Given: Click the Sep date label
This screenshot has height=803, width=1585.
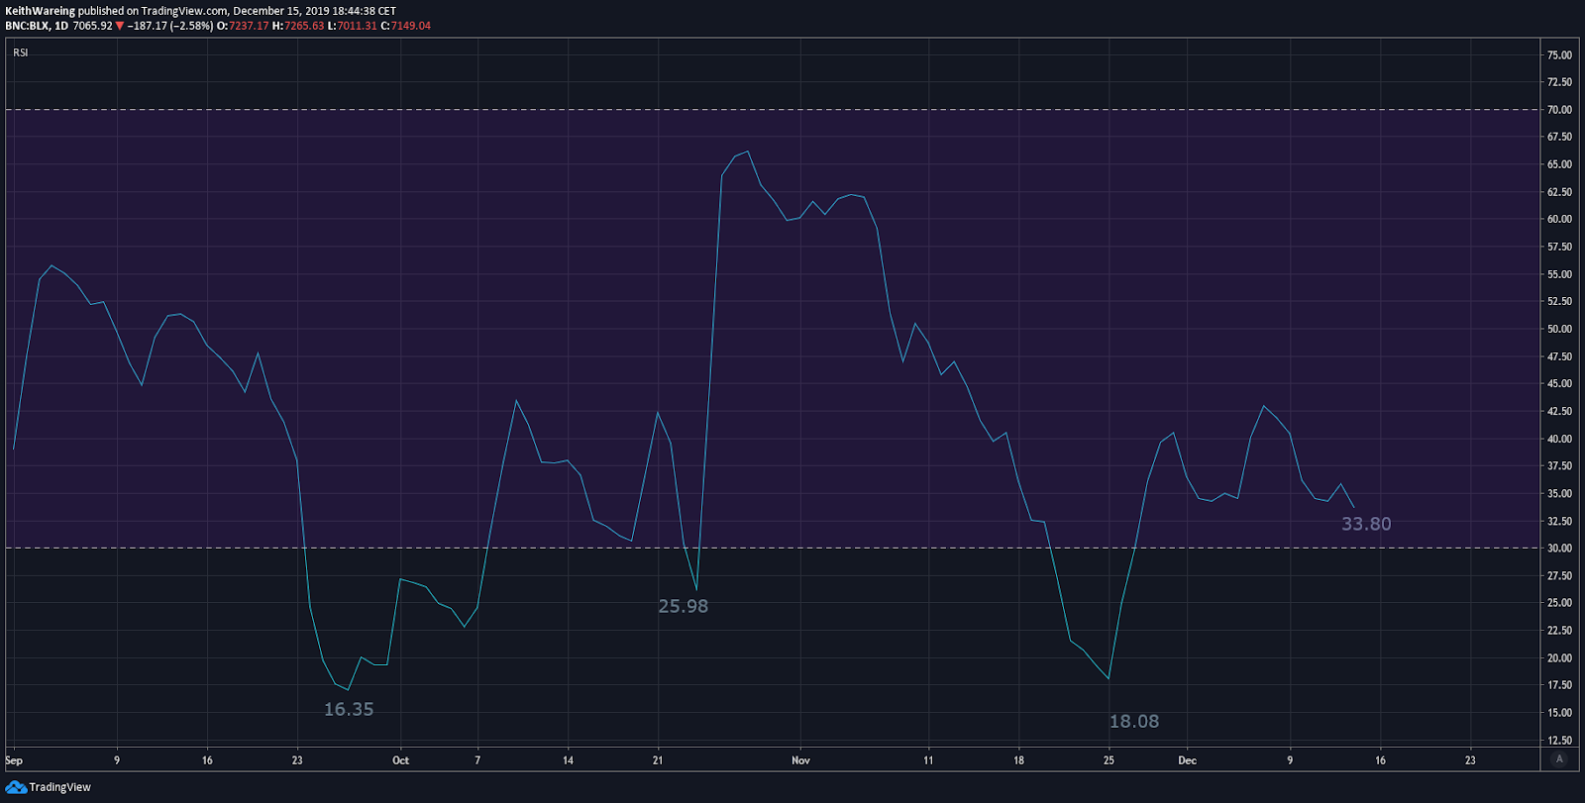Looking at the screenshot, I should click(14, 760).
